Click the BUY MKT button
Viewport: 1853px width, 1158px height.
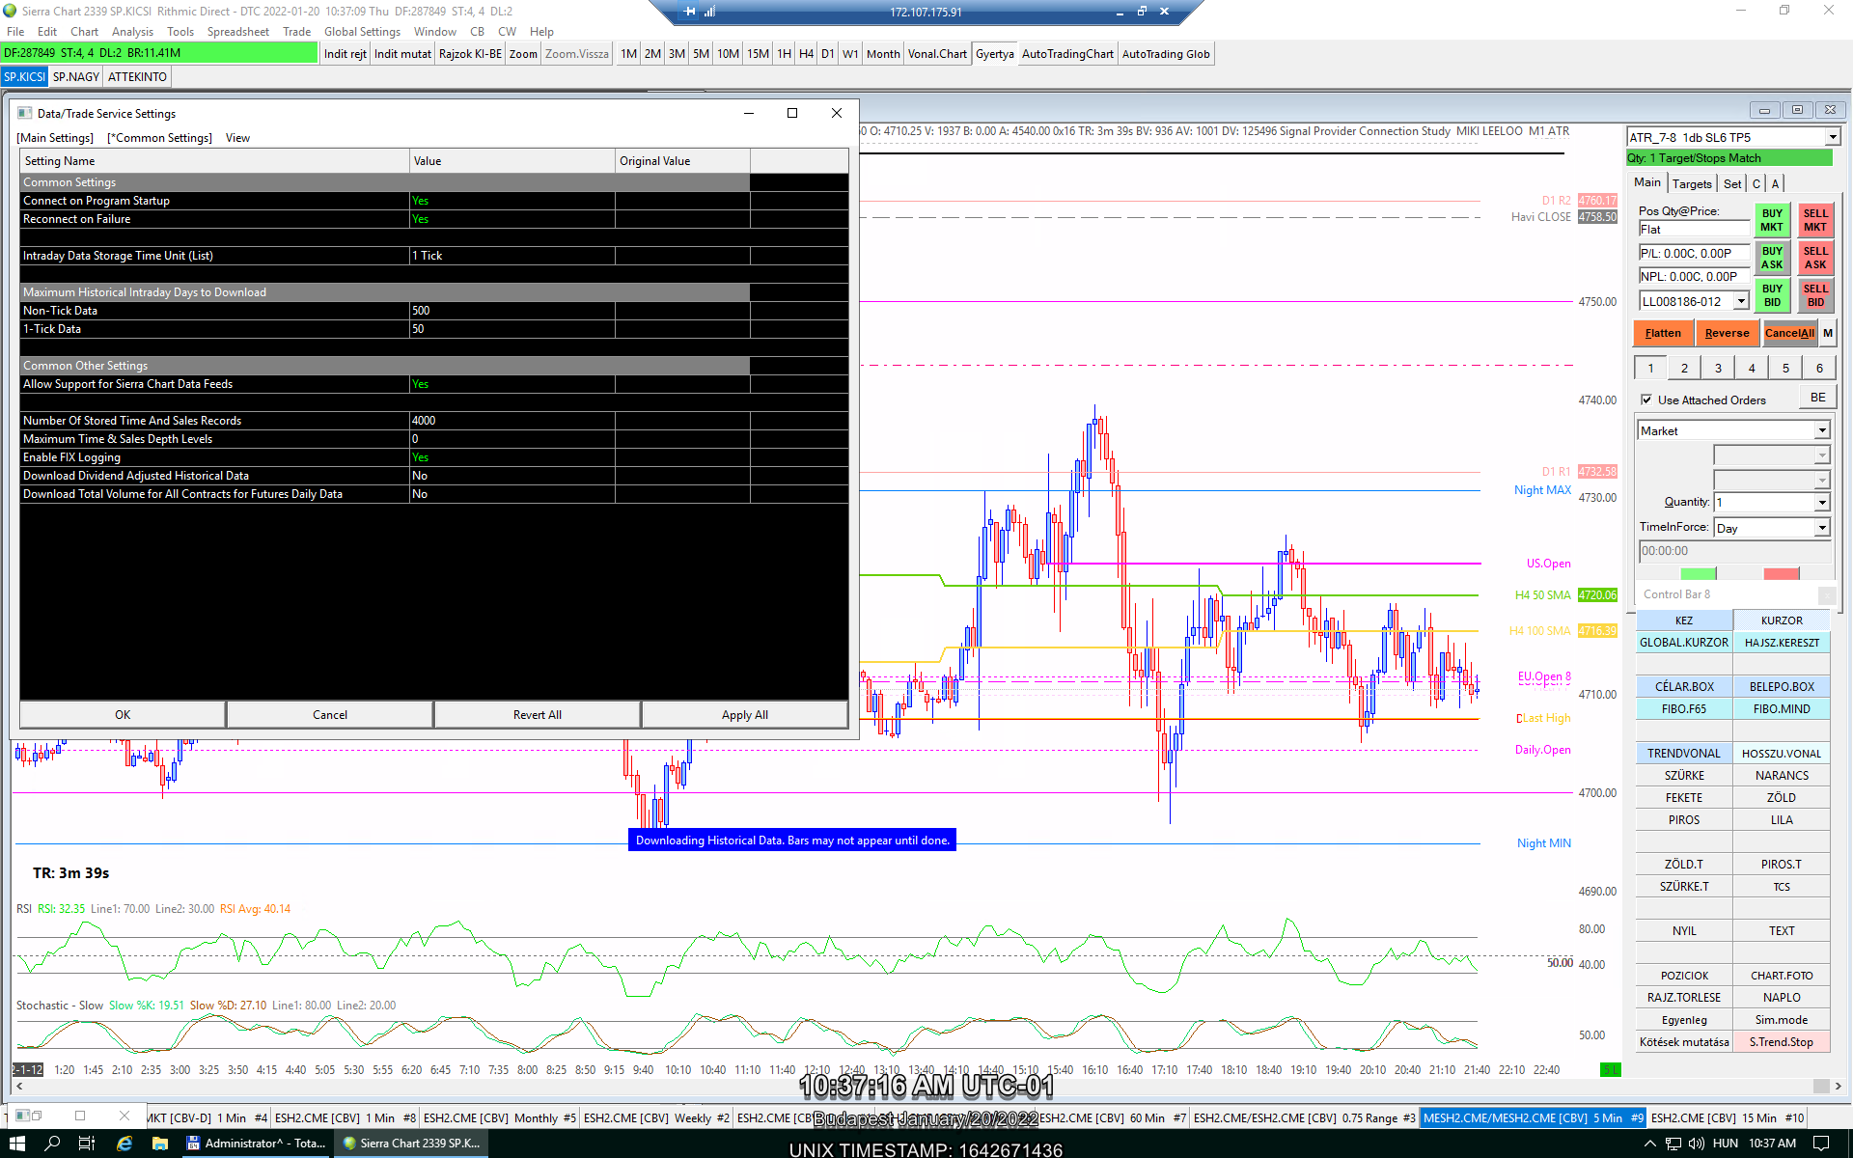pyautogui.click(x=1771, y=220)
